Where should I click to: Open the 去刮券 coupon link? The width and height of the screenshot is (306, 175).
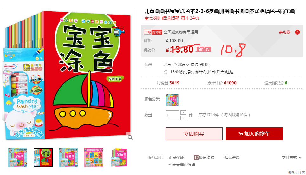(284, 32)
